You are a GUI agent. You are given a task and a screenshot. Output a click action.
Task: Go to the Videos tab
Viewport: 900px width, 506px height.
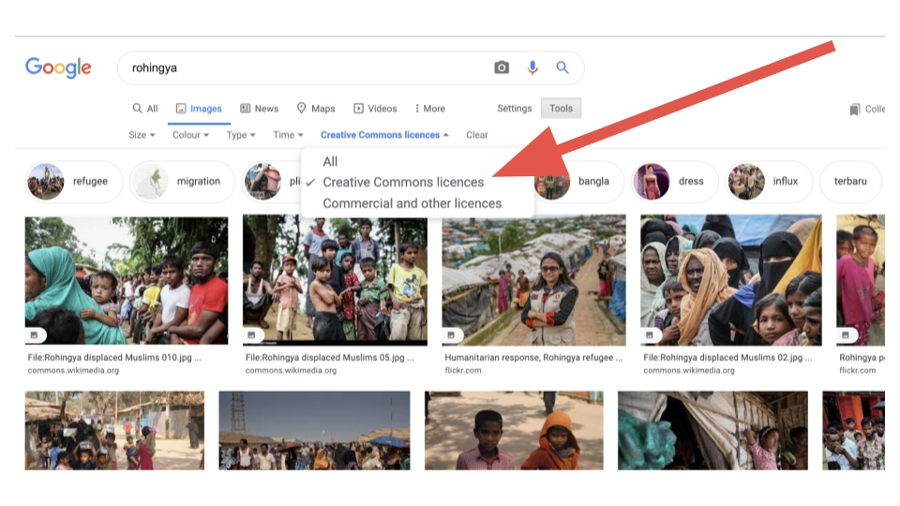pos(375,109)
